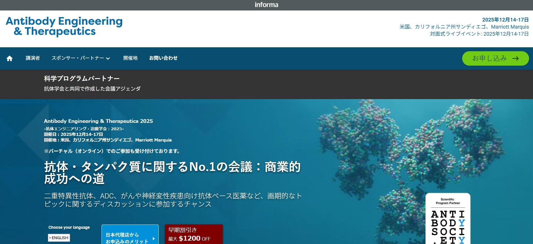Click the Antibody Engineering & Therapeutics 2025 title
Image resolution: width=533 pixels, height=244 pixels.
point(98,121)
